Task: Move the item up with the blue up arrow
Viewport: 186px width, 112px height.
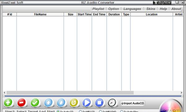Action: (48, 102)
